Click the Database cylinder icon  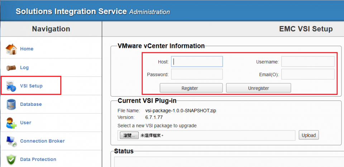point(11,104)
